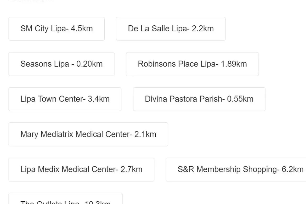Open the S&R Membership Shopping 6.2km tag
The image size is (306, 204).
(236, 169)
